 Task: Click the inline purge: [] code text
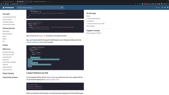pos(42,36)
